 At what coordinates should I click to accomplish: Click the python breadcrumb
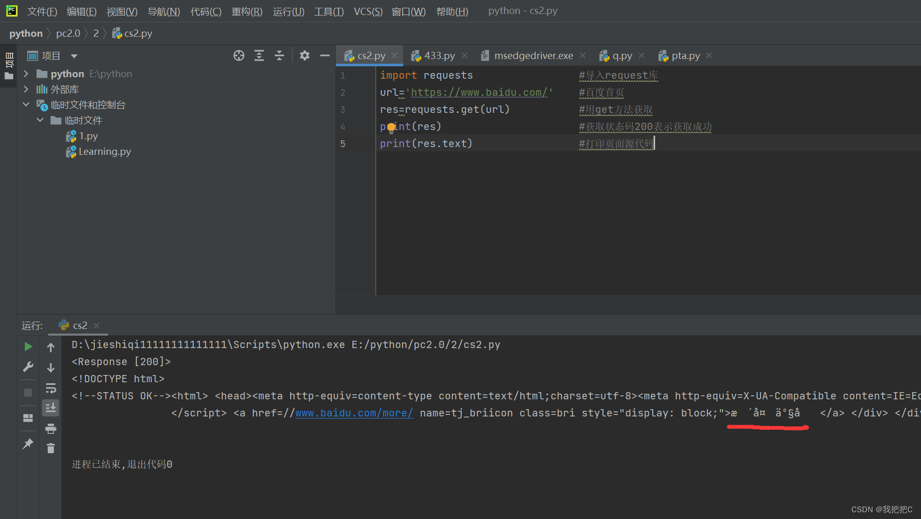[x=26, y=33]
